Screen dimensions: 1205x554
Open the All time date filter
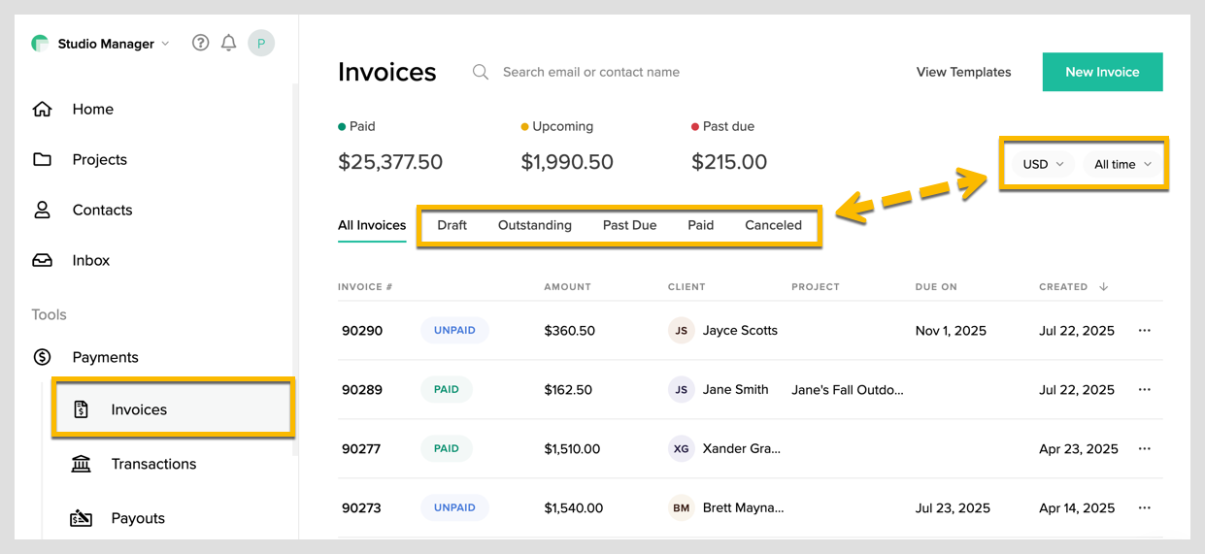tap(1122, 164)
